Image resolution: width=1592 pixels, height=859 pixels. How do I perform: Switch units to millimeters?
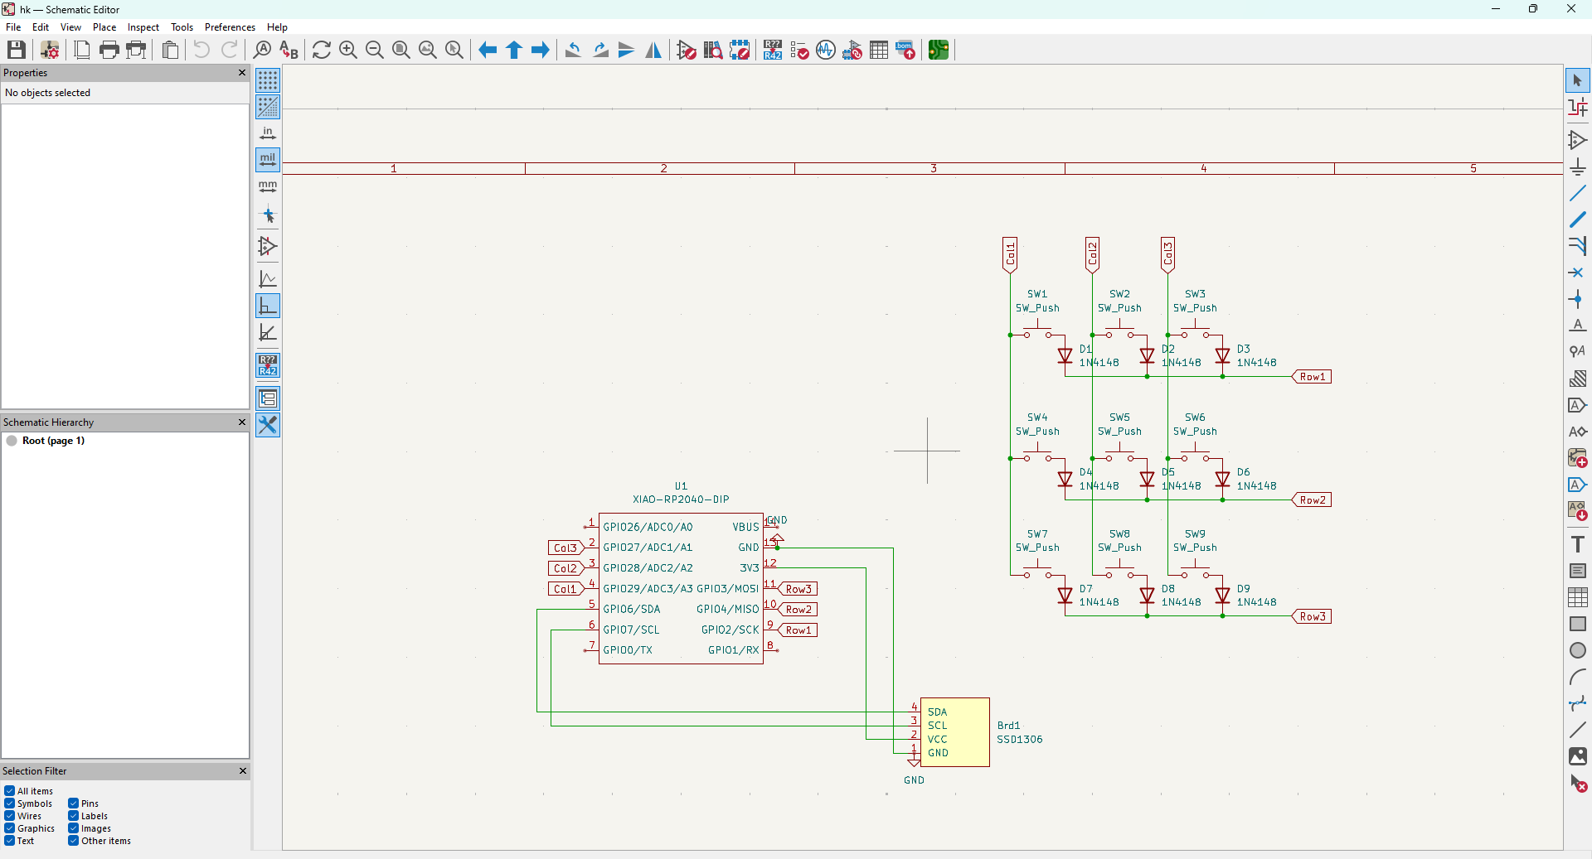coord(268,186)
